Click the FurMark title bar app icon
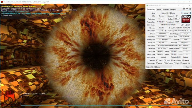This screenshot has width=192, height=108. (x=1, y=1)
